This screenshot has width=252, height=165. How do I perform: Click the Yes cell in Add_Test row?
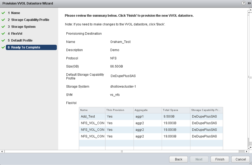[x=109, y=116]
